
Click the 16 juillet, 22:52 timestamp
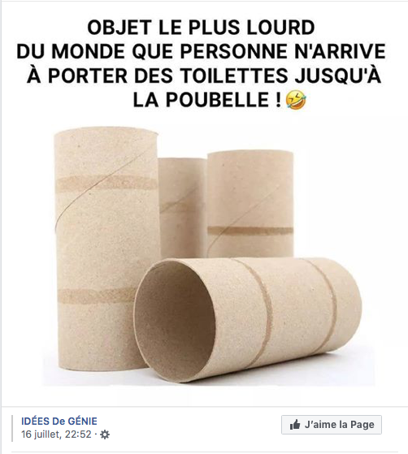pos(56,435)
